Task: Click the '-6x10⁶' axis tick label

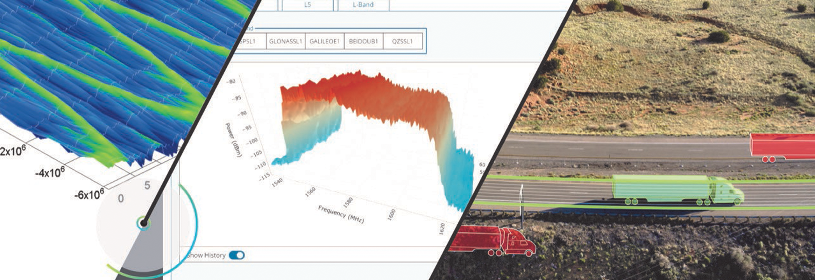Action: pyautogui.click(x=89, y=193)
